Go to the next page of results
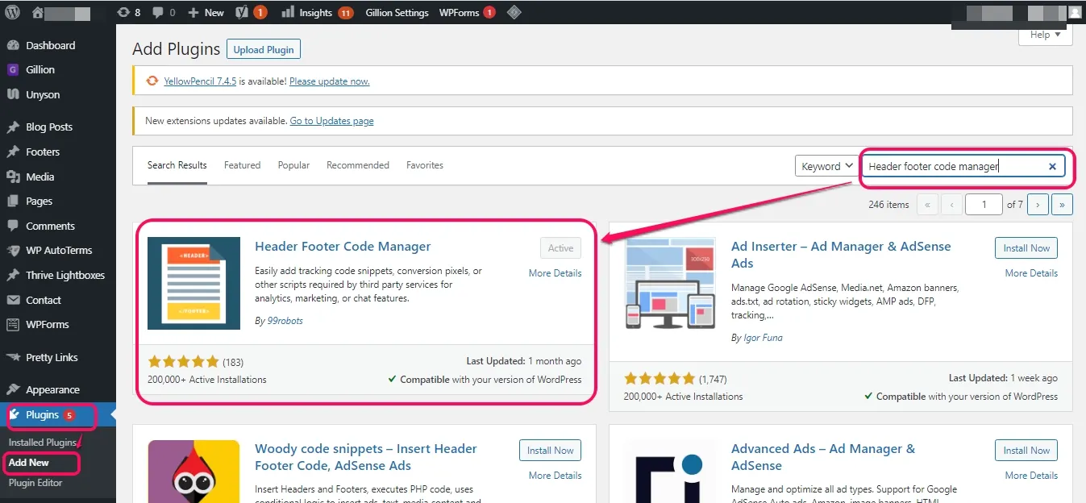Image resolution: width=1086 pixels, height=503 pixels. pyautogui.click(x=1038, y=205)
